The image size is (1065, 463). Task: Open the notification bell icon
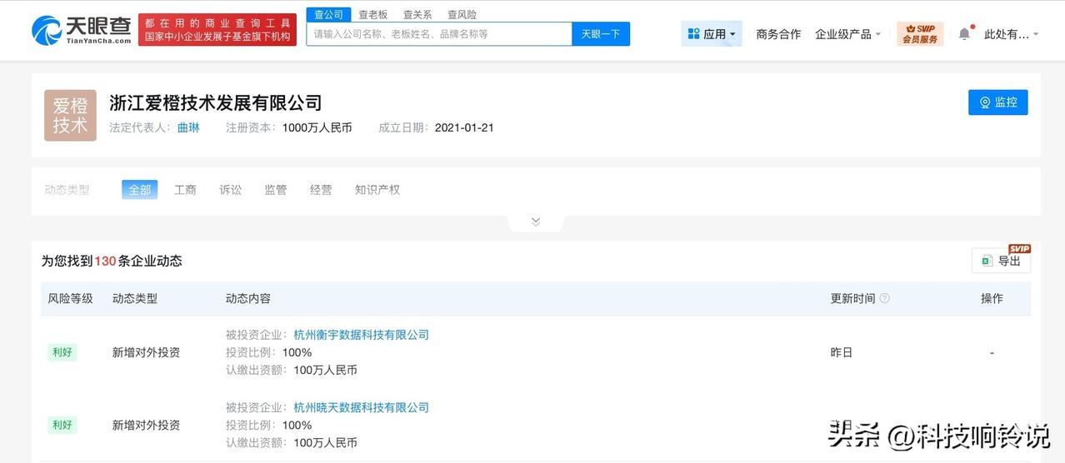[x=964, y=33]
